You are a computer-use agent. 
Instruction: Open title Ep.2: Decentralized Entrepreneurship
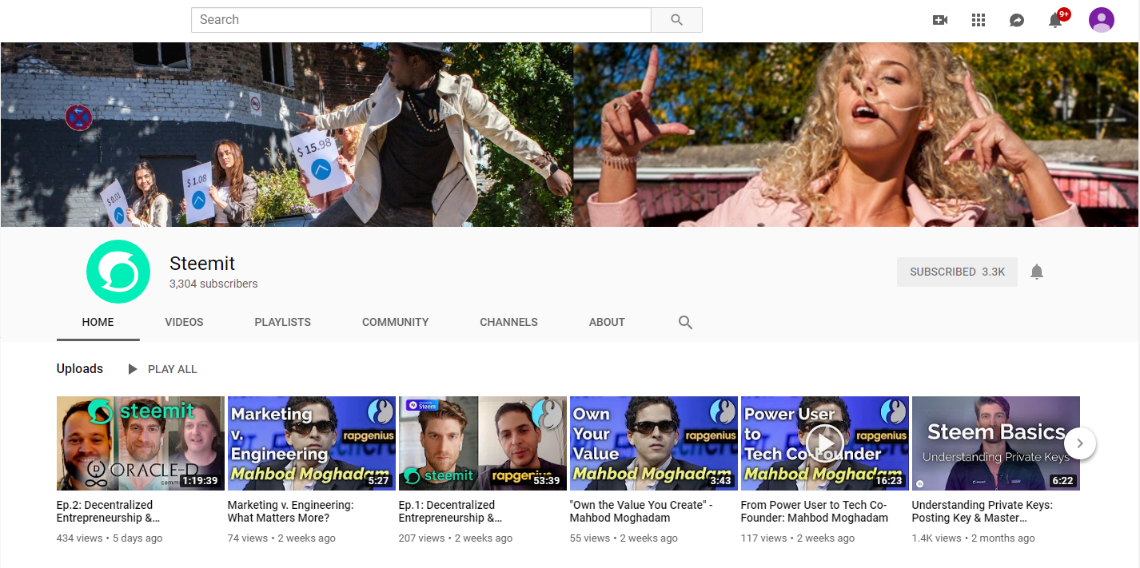coord(108,511)
